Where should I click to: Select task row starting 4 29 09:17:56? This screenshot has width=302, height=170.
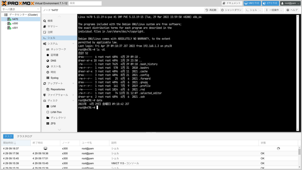(150, 153)
